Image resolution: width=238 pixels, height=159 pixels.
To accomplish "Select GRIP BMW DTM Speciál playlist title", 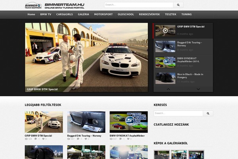I will (x=191, y=27).
